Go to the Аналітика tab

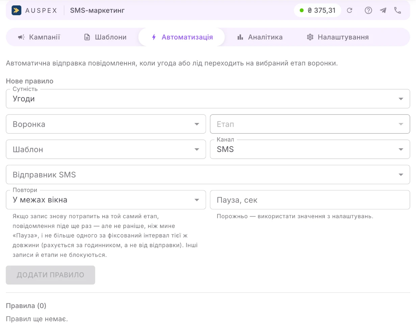(x=260, y=37)
